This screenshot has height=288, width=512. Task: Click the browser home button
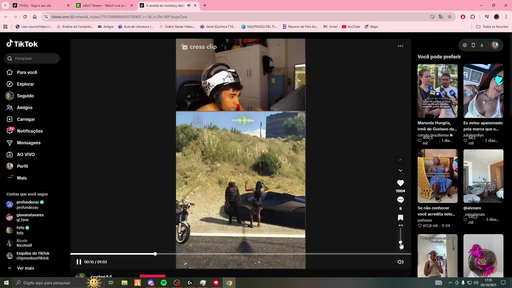click(x=34, y=17)
